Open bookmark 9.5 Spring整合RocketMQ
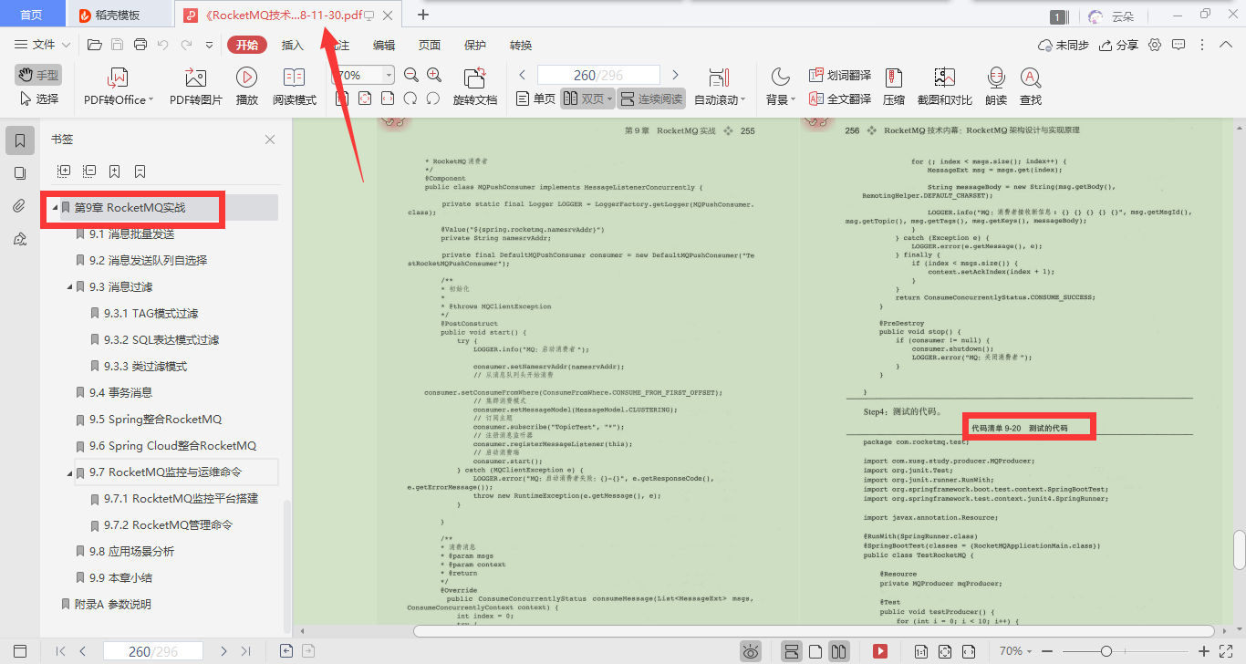This screenshot has width=1246, height=664. coord(155,420)
